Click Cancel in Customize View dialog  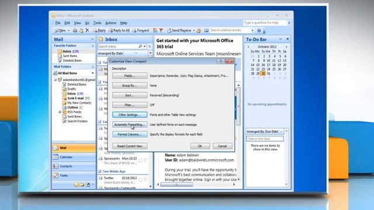click(222, 146)
